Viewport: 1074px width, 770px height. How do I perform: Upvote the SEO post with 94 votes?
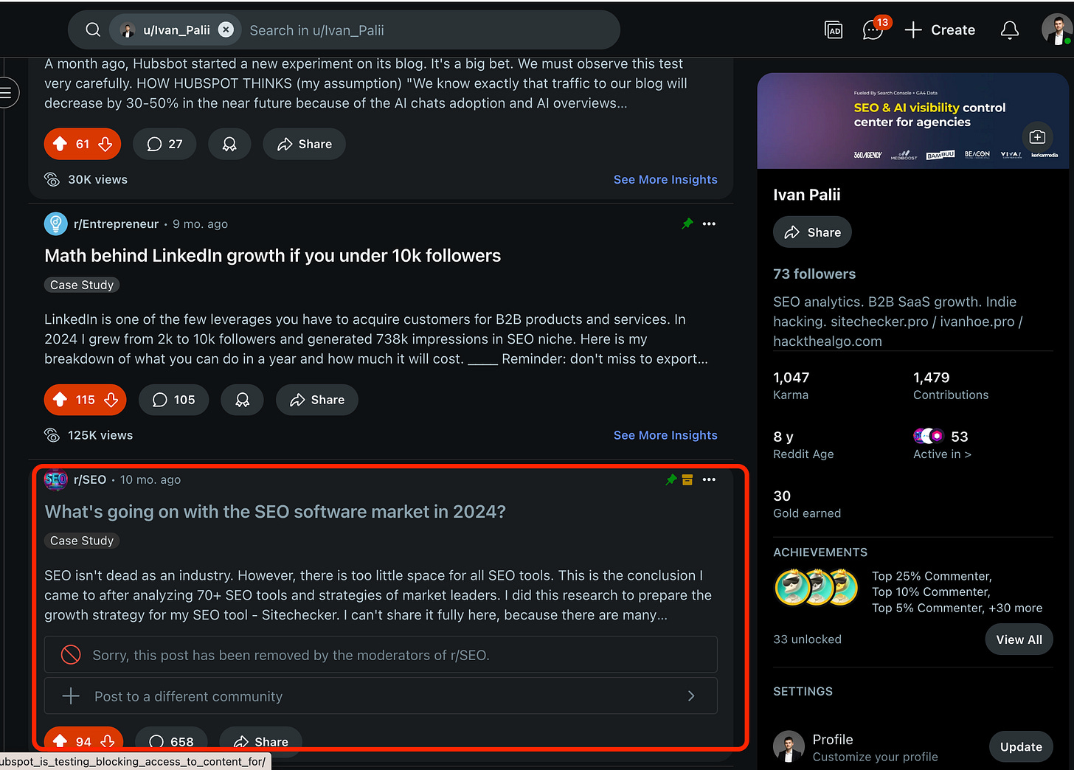pyautogui.click(x=60, y=741)
